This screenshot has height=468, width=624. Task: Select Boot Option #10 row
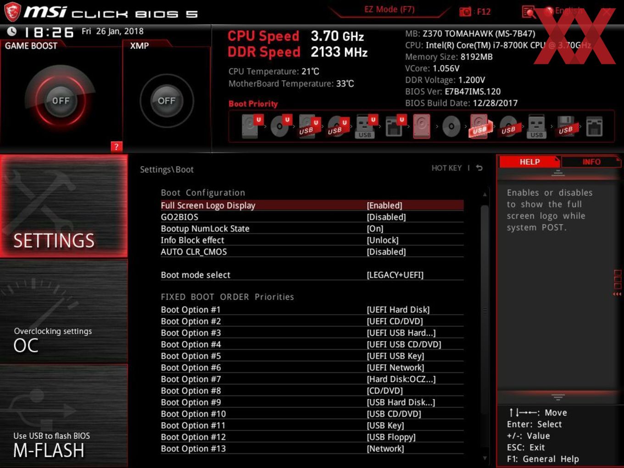pos(312,414)
